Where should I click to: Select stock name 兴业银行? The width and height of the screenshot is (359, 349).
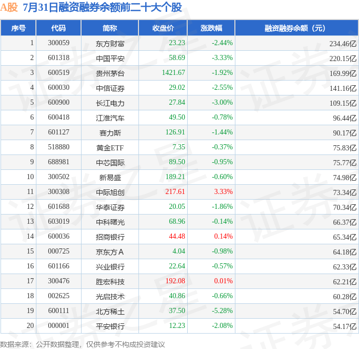pyautogui.click(x=110, y=267)
